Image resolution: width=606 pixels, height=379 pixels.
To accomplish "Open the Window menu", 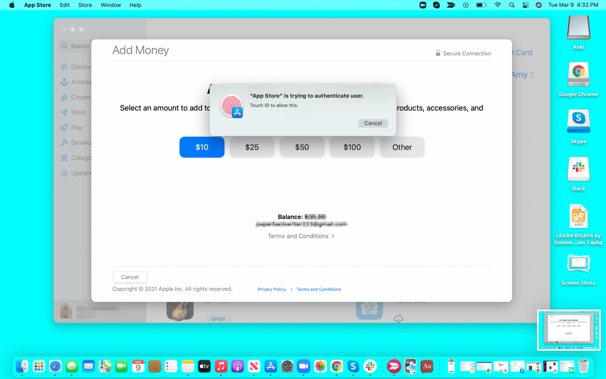I will coord(111,5).
